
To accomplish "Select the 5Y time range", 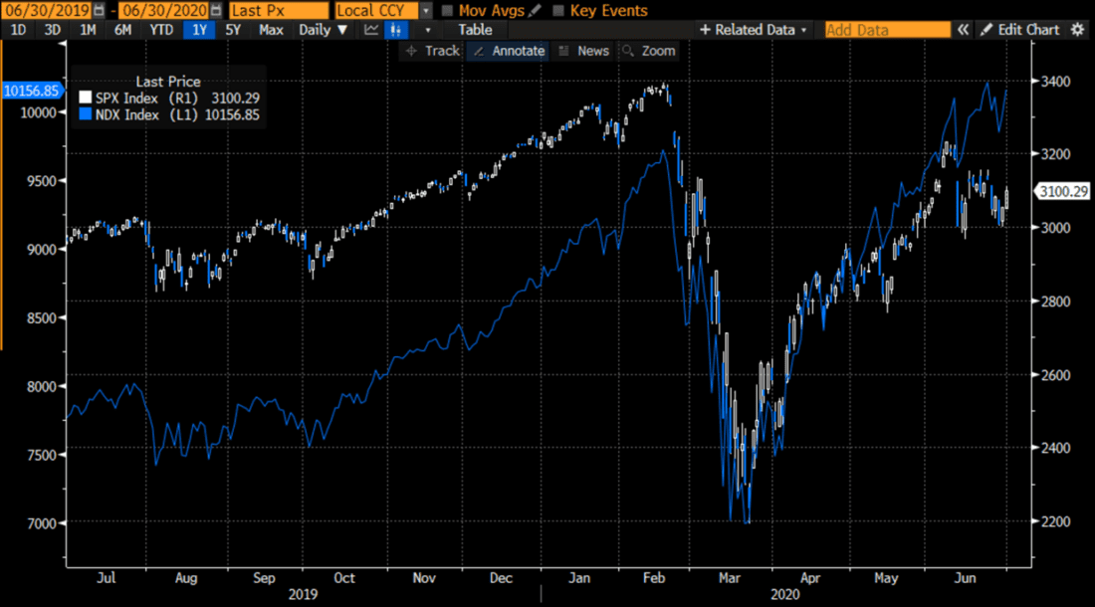I will point(233,30).
